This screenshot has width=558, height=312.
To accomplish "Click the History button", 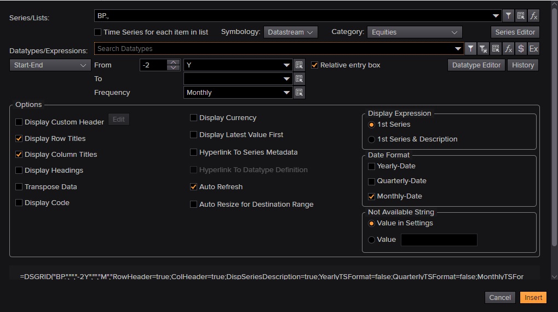I will [x=523, y=65].
